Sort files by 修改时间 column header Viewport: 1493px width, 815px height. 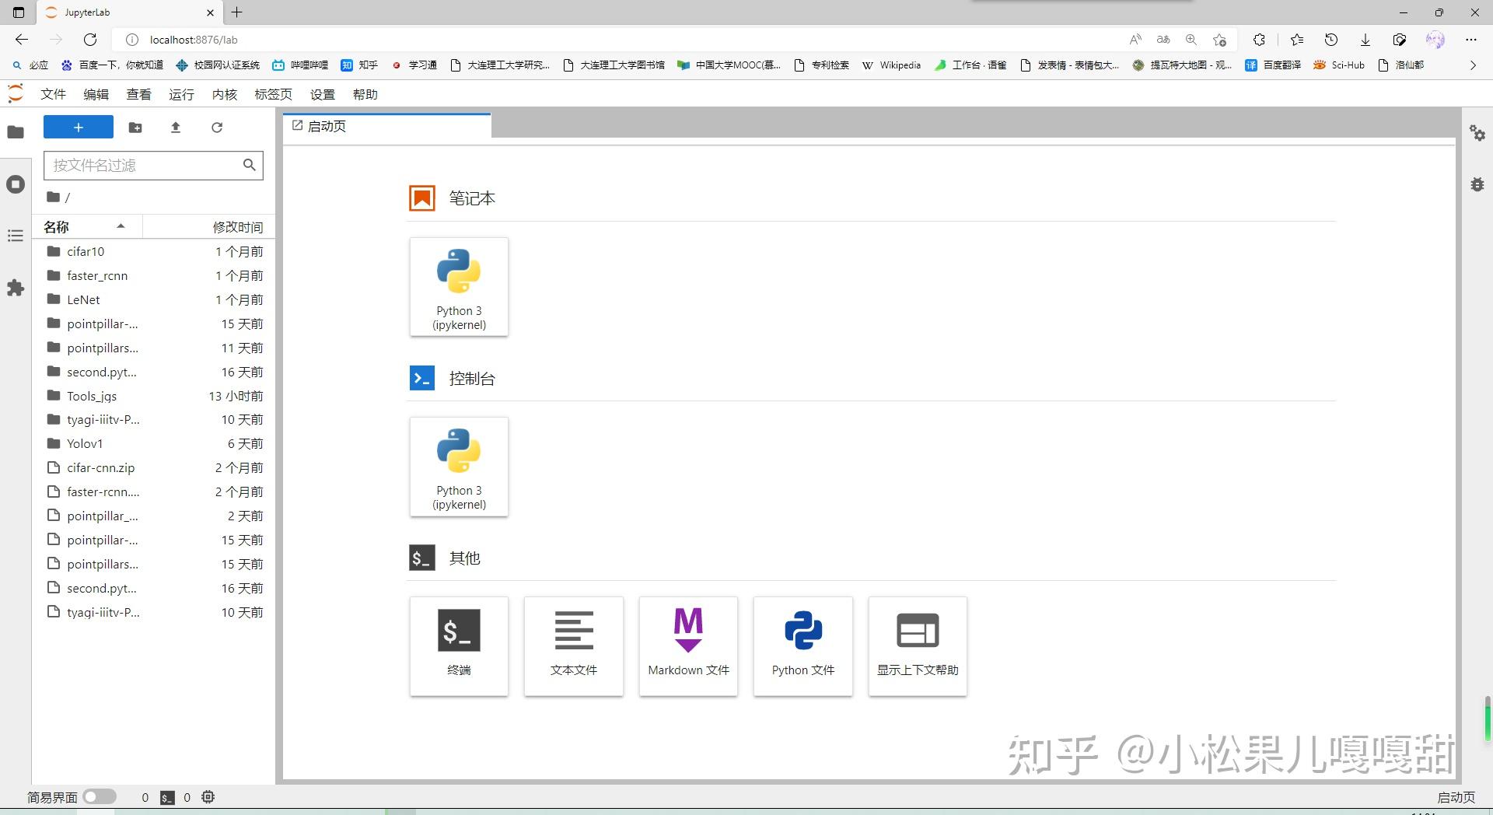click(x=238, y=226)
